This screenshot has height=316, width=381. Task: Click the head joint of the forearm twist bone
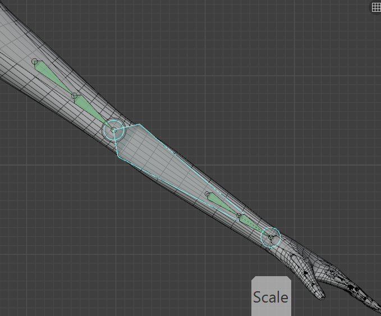[x=207, y=194]
